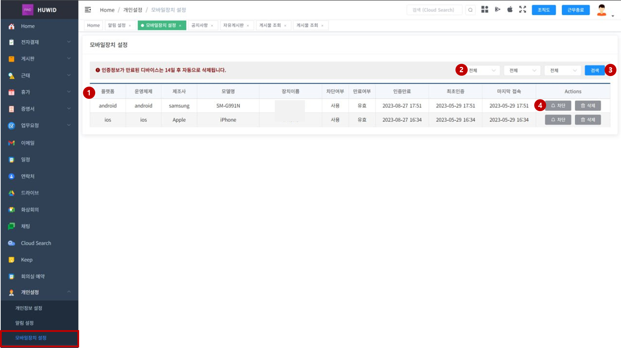
Task: Click the hamburger menu collapse icon
Action: pyautogui.click(x=88, y=10)
